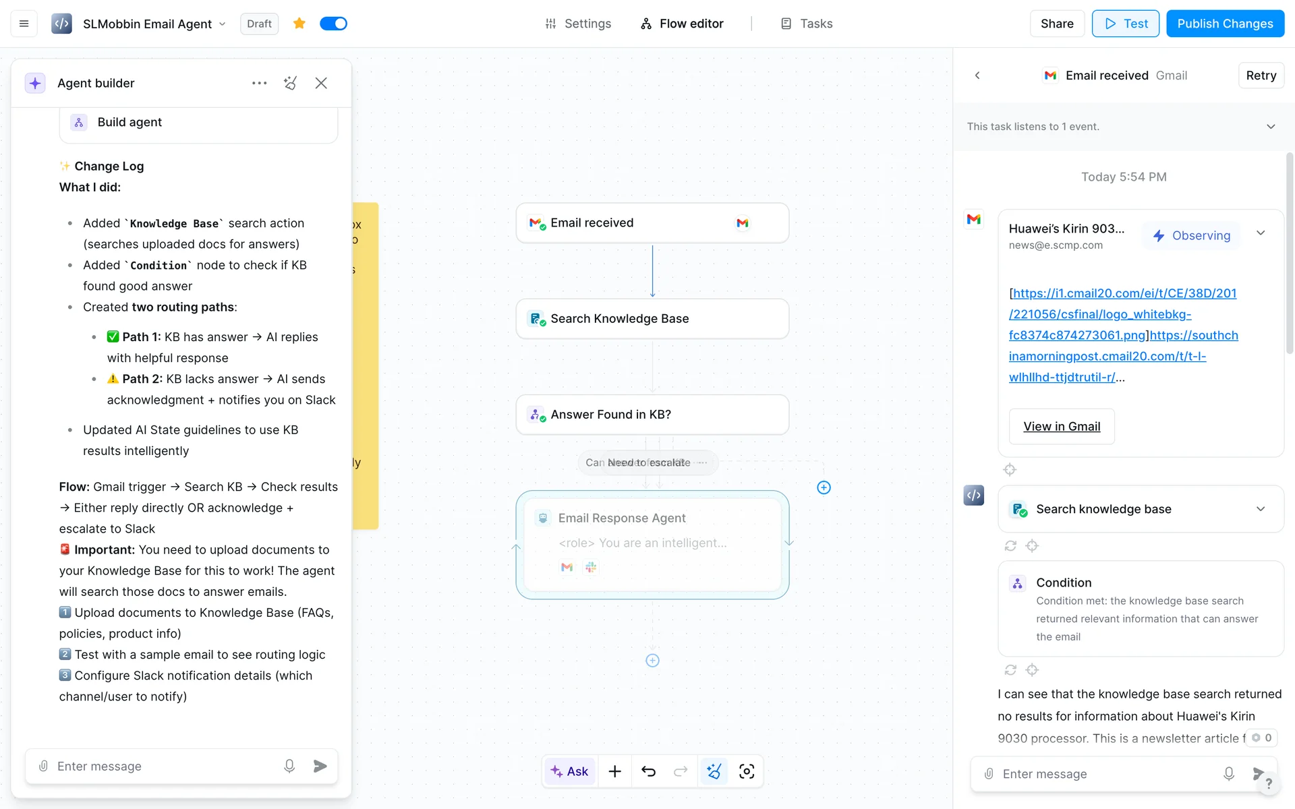Click the add node plus toolbar icon
The width and height of the screenshot is (1295, 809).
click(x=614, y=771)
